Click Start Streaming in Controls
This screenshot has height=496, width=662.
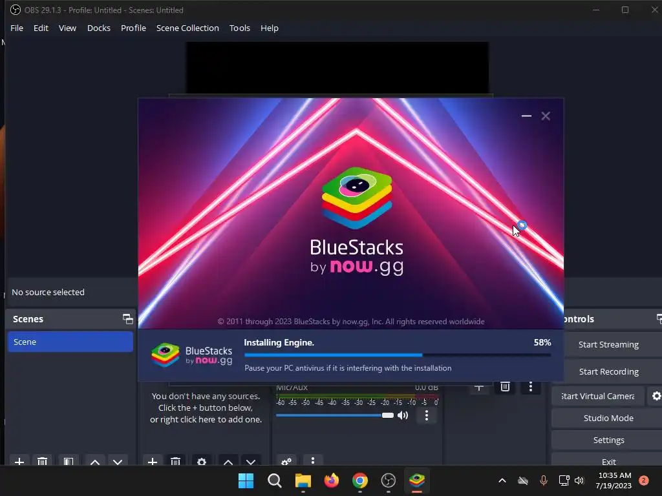(608, 345)
